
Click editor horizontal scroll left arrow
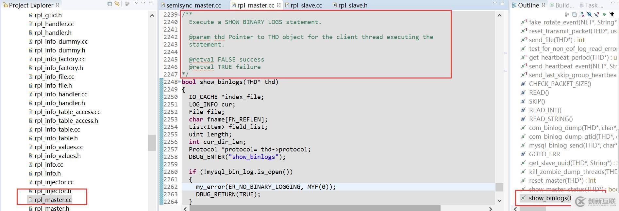[x=185, y=208]
